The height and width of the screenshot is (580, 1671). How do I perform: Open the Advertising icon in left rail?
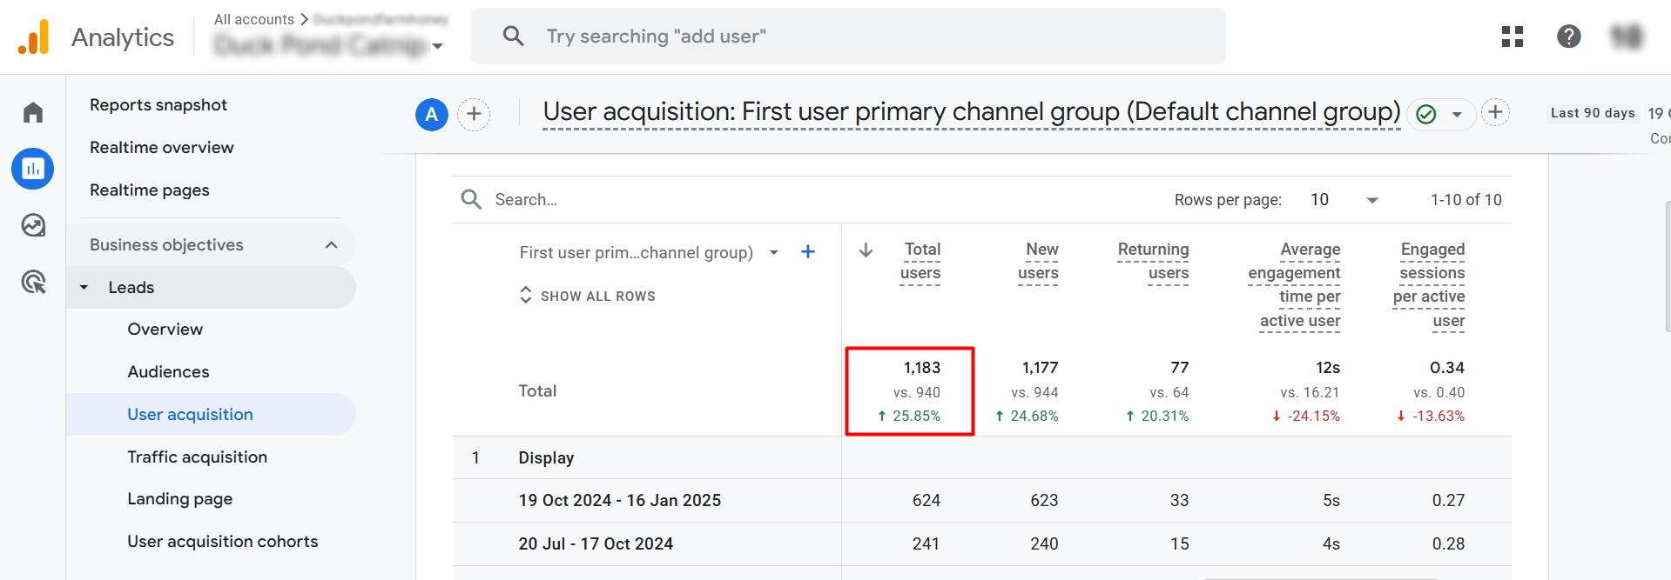33,282
